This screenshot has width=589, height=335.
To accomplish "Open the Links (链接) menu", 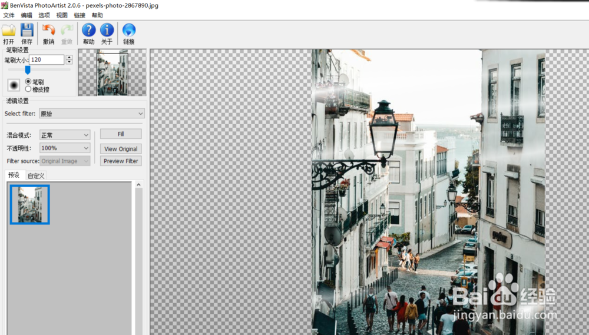I will click(x=80, y=15).
